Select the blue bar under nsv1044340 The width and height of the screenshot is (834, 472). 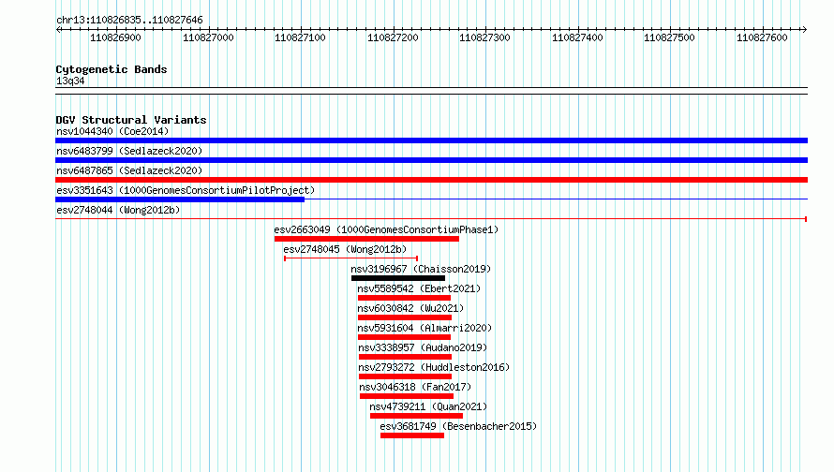[431, 140]
